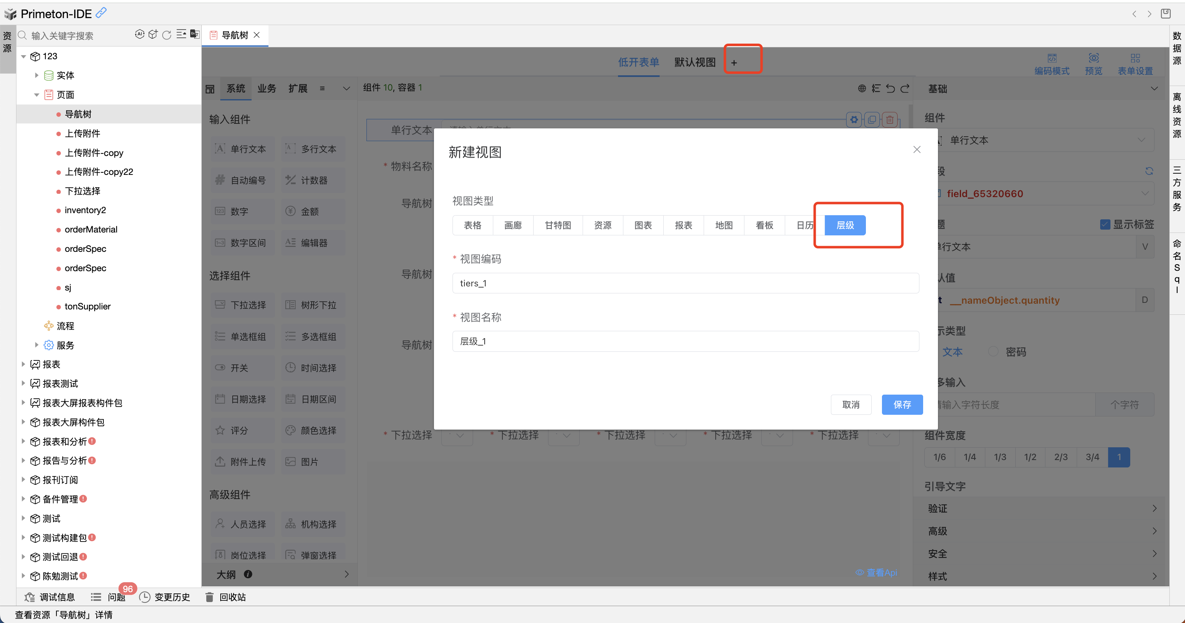
Task: Click the redo arrow icon
Action: (x=905, y=88)
